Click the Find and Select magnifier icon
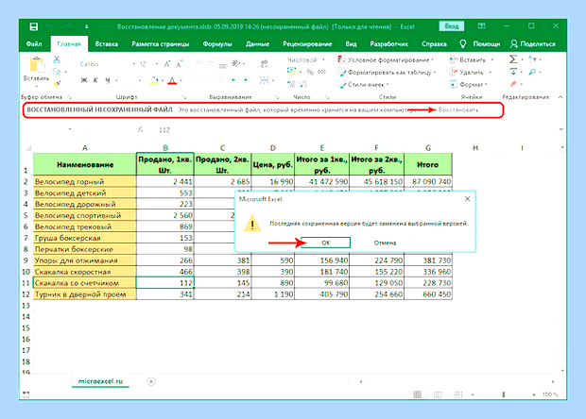586x419 pixels. (532, 72)
